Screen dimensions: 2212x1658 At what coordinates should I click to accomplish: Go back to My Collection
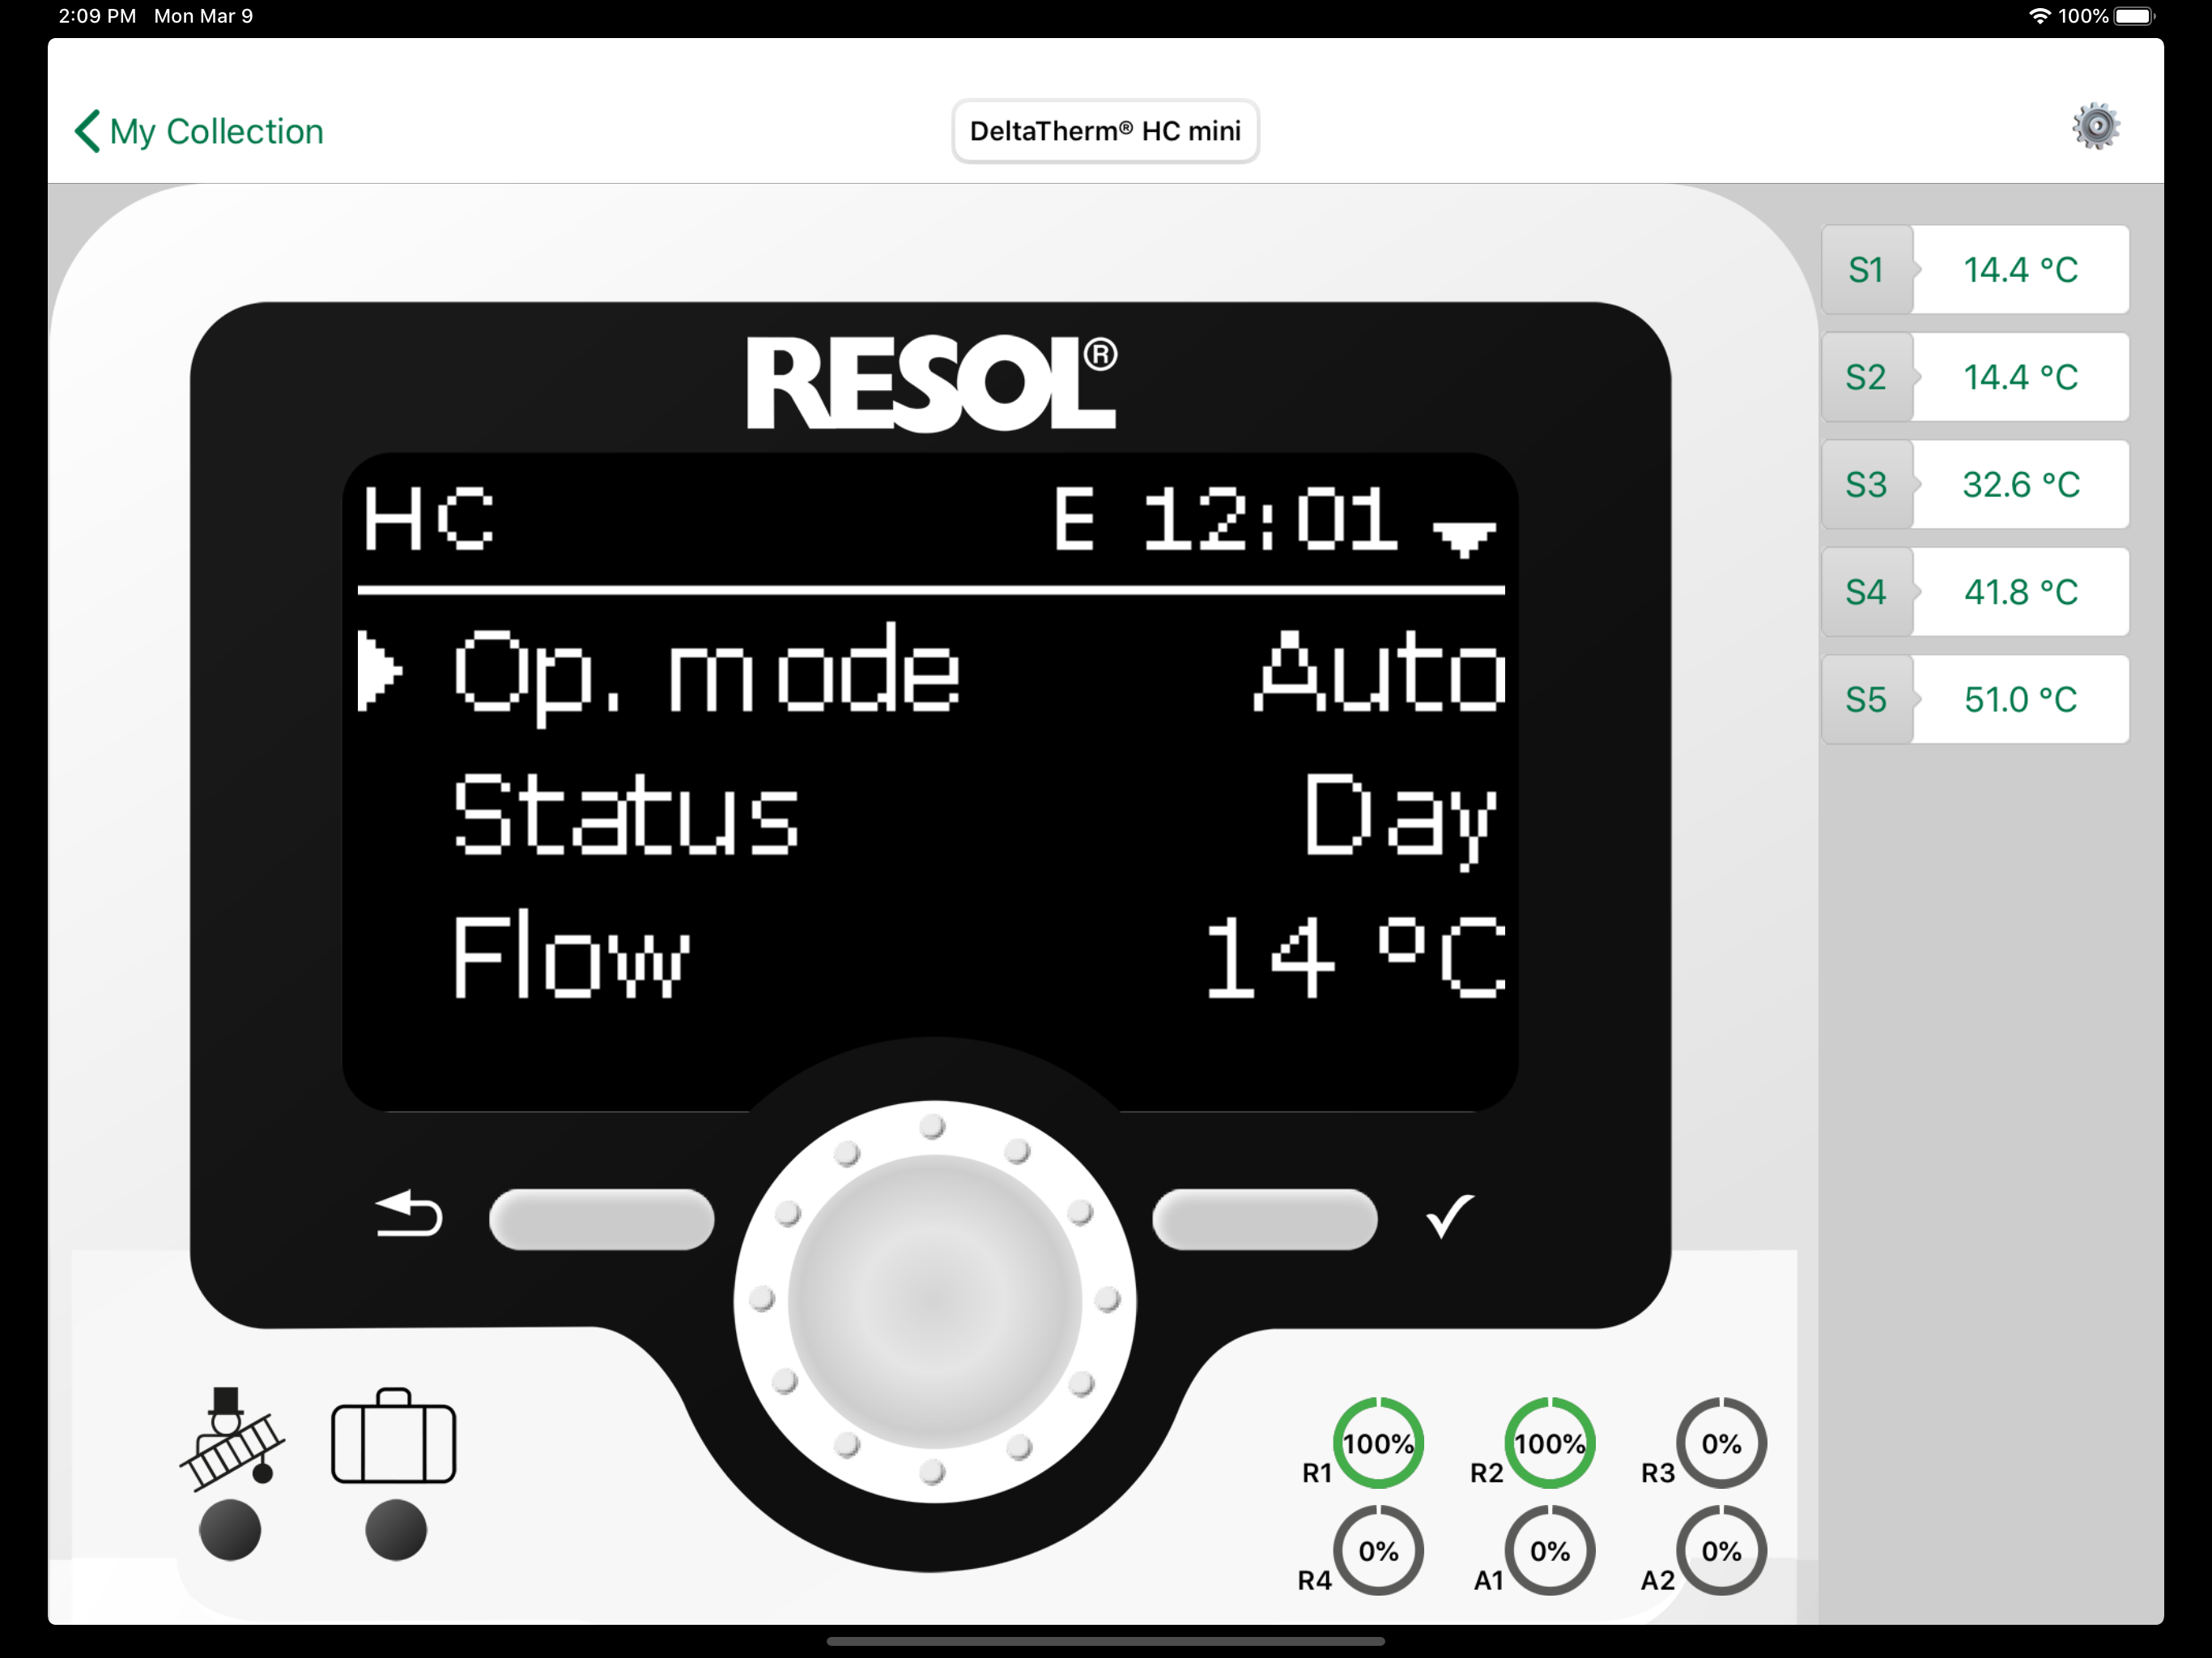199,131
